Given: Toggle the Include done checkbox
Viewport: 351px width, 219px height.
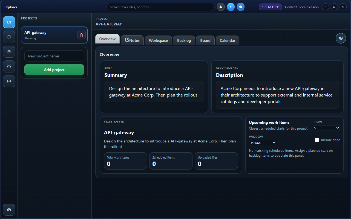Looking at the screenshot, I should pos(317,140).
